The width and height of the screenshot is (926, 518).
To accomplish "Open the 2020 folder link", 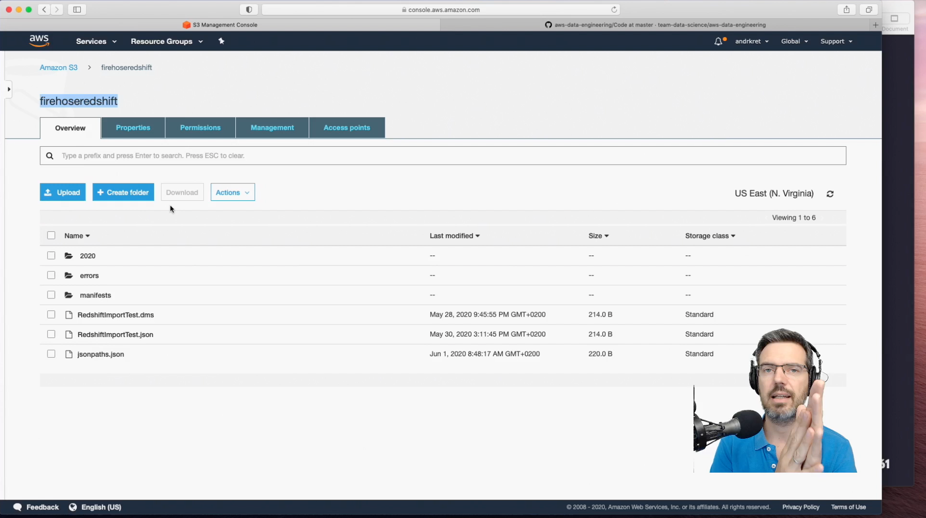I will [87, 256].
